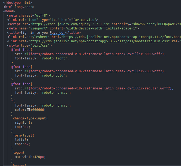Click the color: property name

(x=21, y=110)
